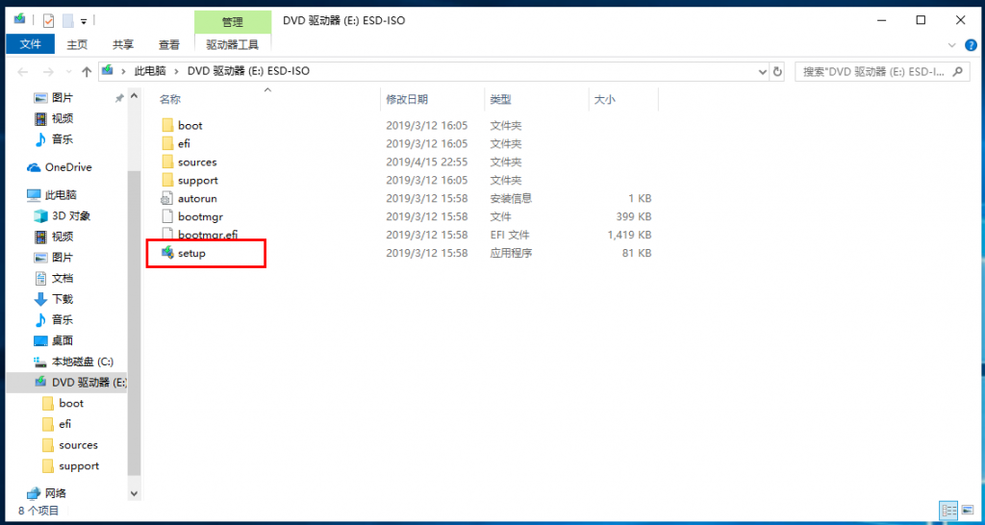The height and width of the screenshot is (525, 985).
Task: Open the 查看 ribbon tab
Action: [169, 44]
